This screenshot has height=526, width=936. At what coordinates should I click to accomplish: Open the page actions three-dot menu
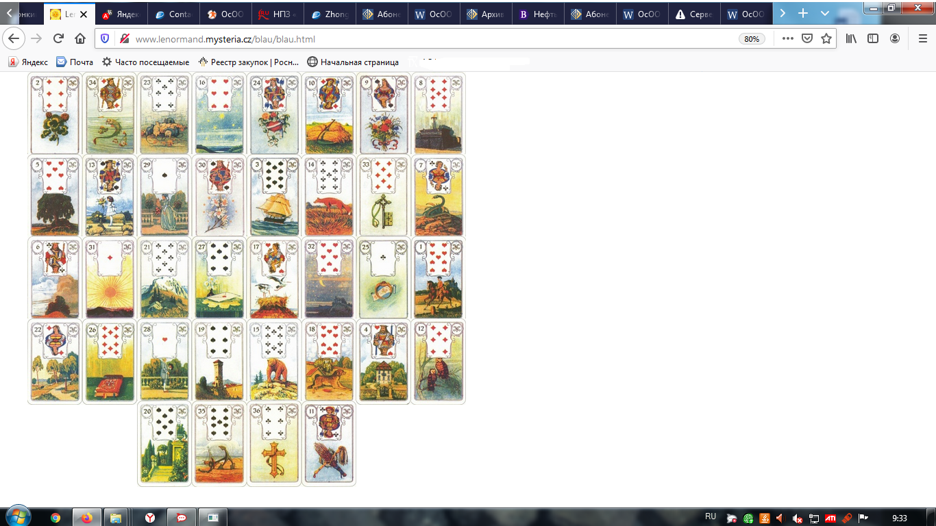(x=788, y=38)
